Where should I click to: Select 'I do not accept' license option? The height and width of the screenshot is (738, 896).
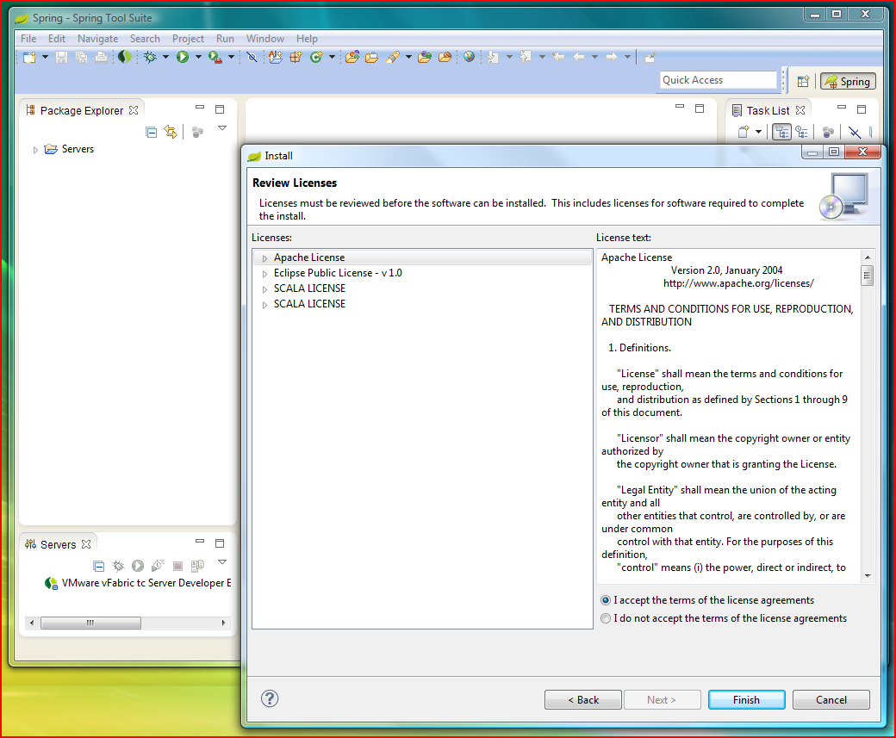606,617
